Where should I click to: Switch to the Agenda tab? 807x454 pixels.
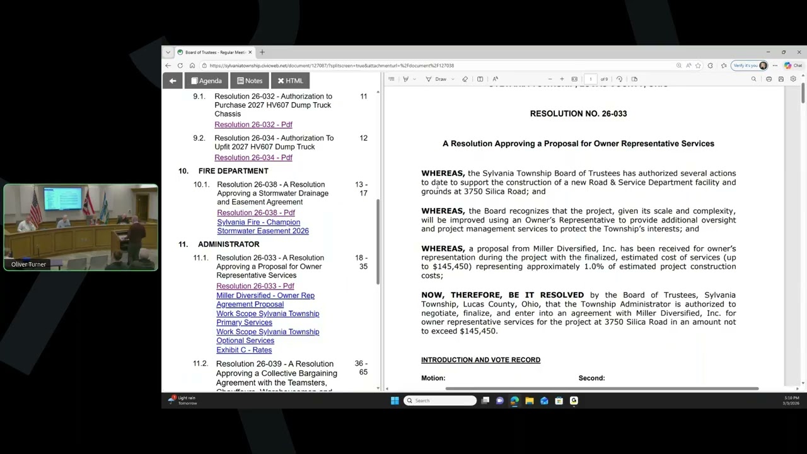pyautogui.click(x=206, y=81)
